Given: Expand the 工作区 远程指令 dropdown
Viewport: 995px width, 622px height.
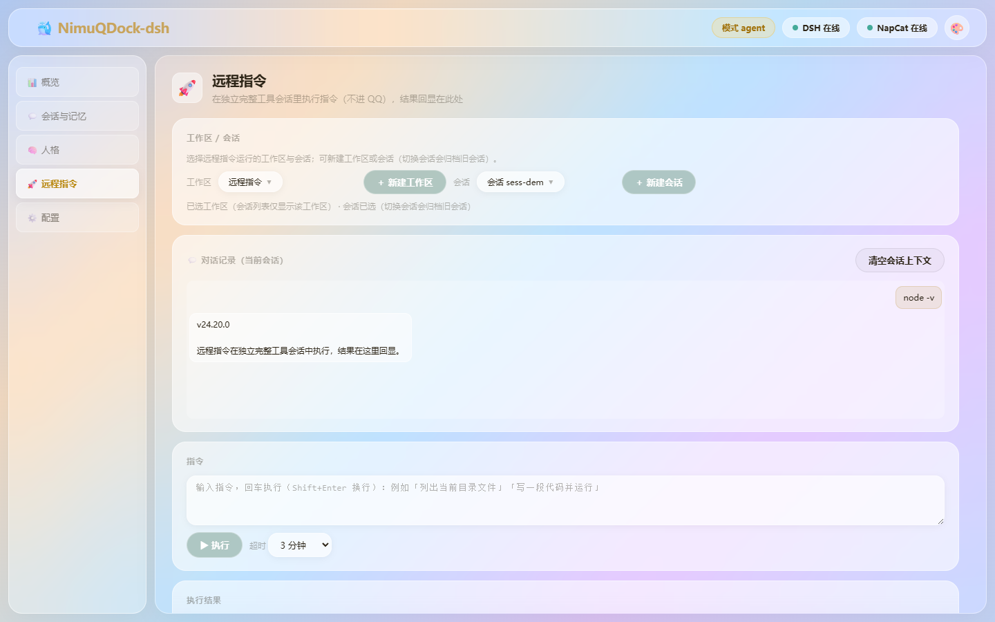Looking at the screenshot, I should point(250,182).
